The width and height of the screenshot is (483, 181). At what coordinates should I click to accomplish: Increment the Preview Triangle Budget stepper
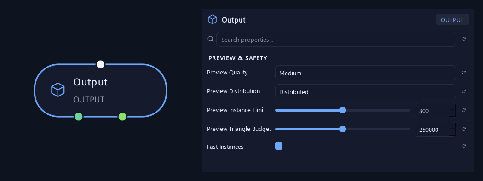(452, 126)
